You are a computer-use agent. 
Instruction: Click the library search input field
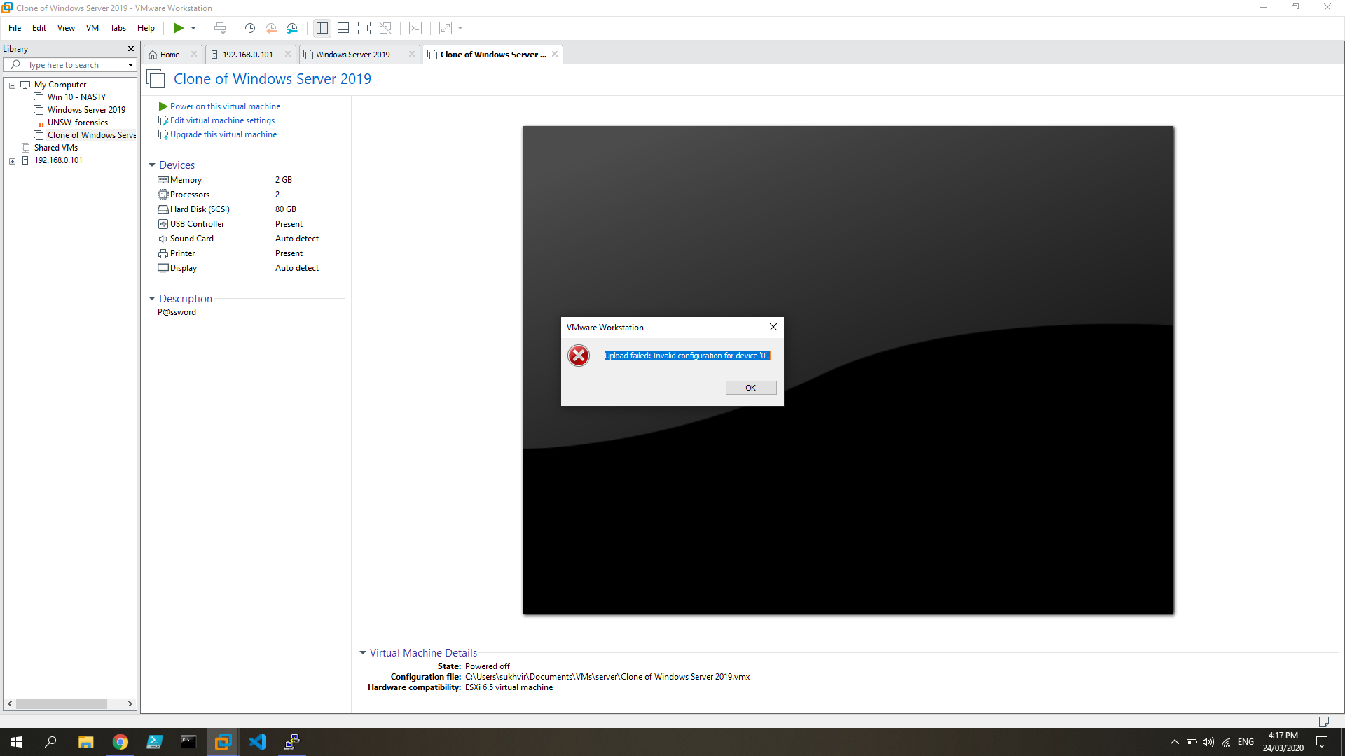click(x=70, y=64)
